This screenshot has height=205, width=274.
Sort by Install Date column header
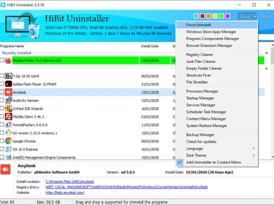tap(155, 46)
